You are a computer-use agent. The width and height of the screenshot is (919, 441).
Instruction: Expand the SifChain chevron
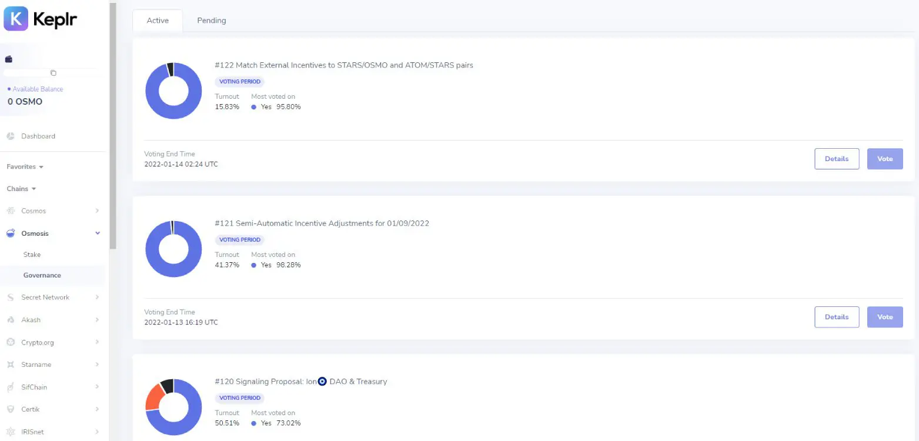point(97,387)
